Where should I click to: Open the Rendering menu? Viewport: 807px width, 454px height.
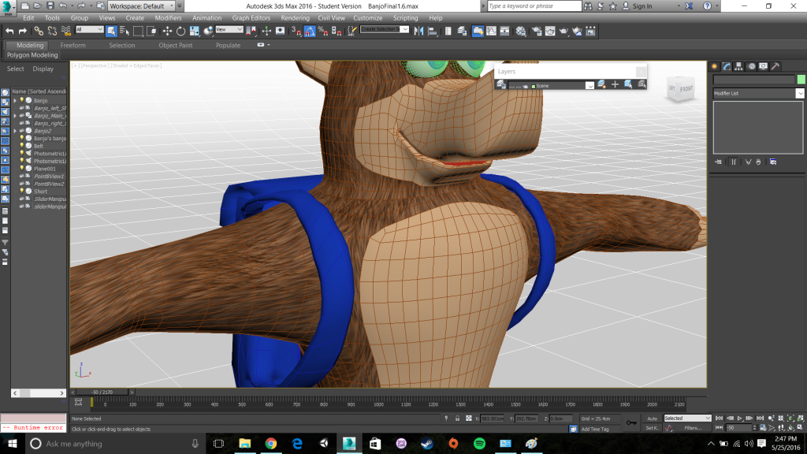pyautogui.click(x=295, y=17)
